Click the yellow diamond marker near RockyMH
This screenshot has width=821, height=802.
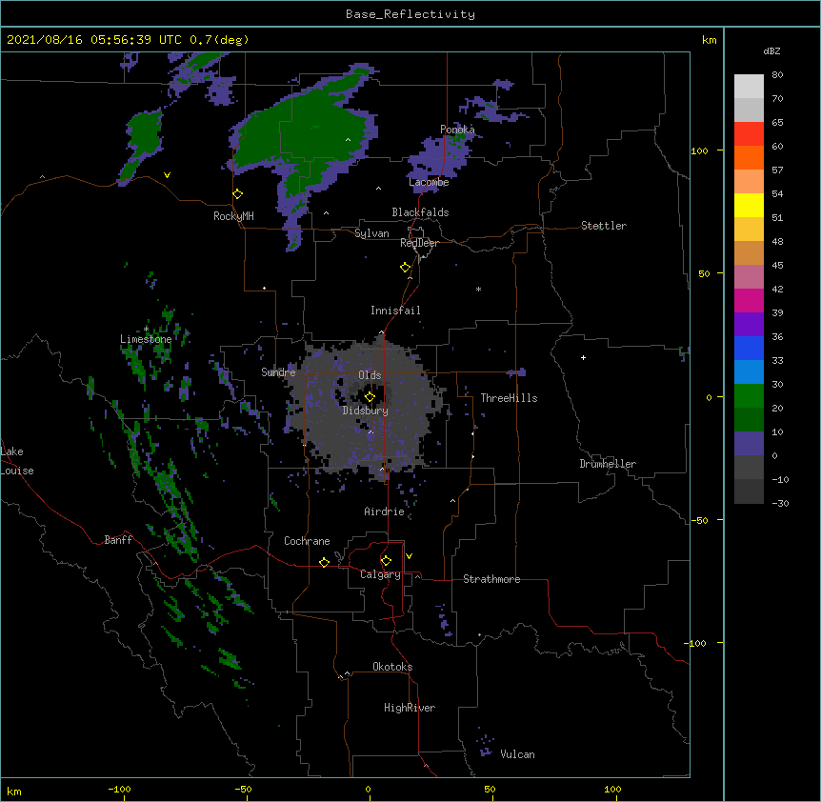[x=238, y=194]
